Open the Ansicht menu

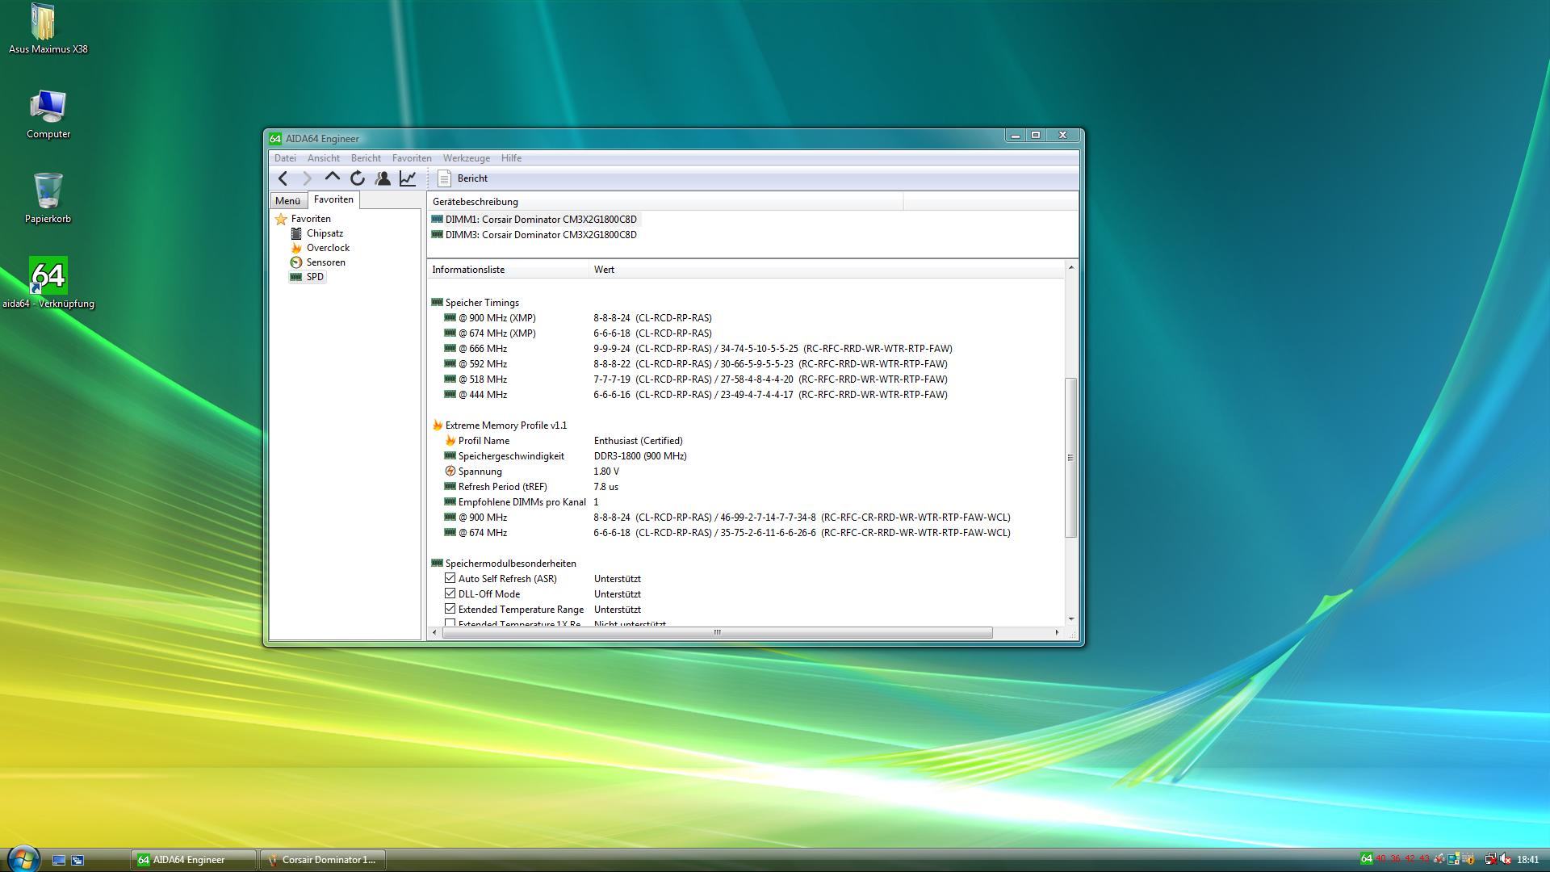tap(323, 158)
